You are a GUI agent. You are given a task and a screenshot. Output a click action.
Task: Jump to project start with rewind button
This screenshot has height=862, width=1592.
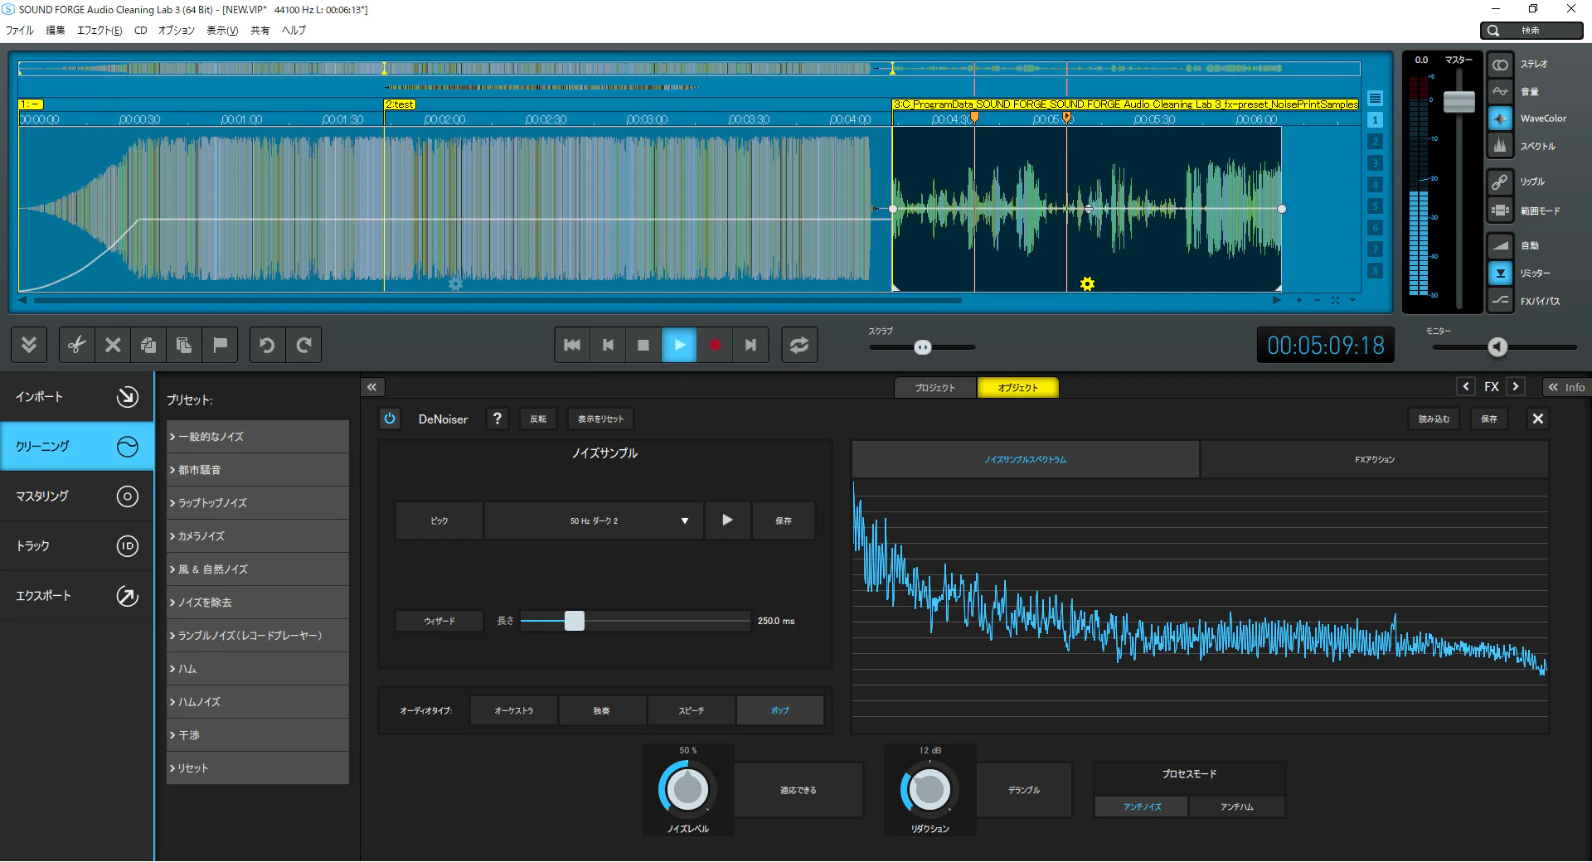[572, 345]
